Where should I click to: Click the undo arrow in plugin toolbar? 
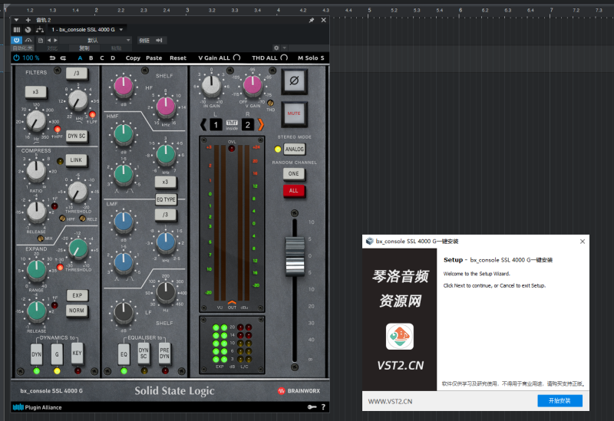coord(52,58)
